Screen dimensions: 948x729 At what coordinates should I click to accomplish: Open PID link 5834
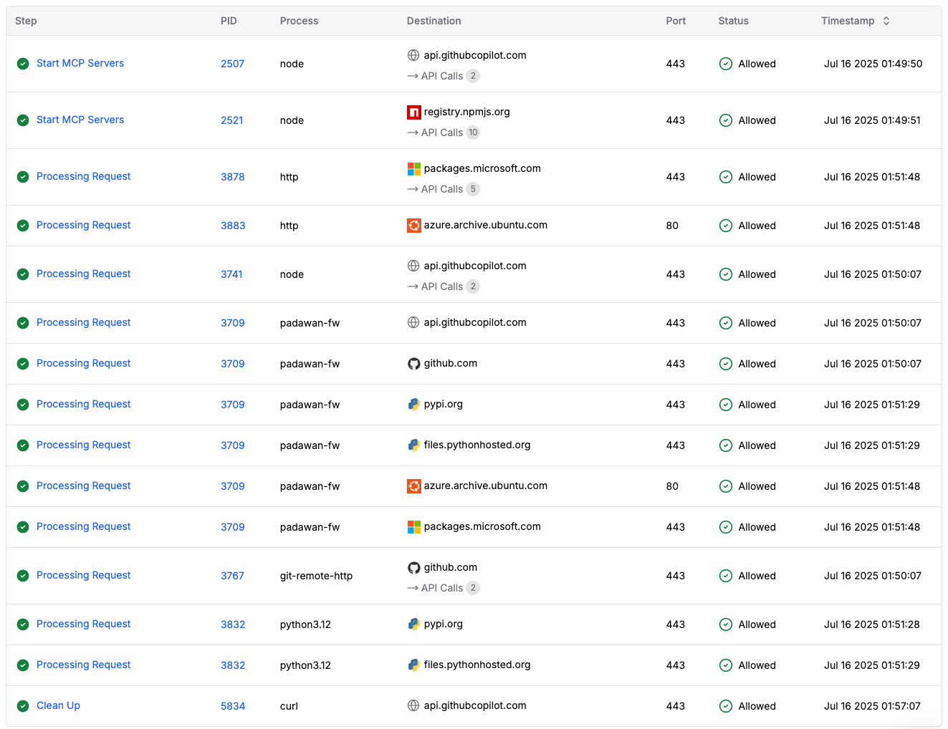pyautogui.click(x=233, y=706)
